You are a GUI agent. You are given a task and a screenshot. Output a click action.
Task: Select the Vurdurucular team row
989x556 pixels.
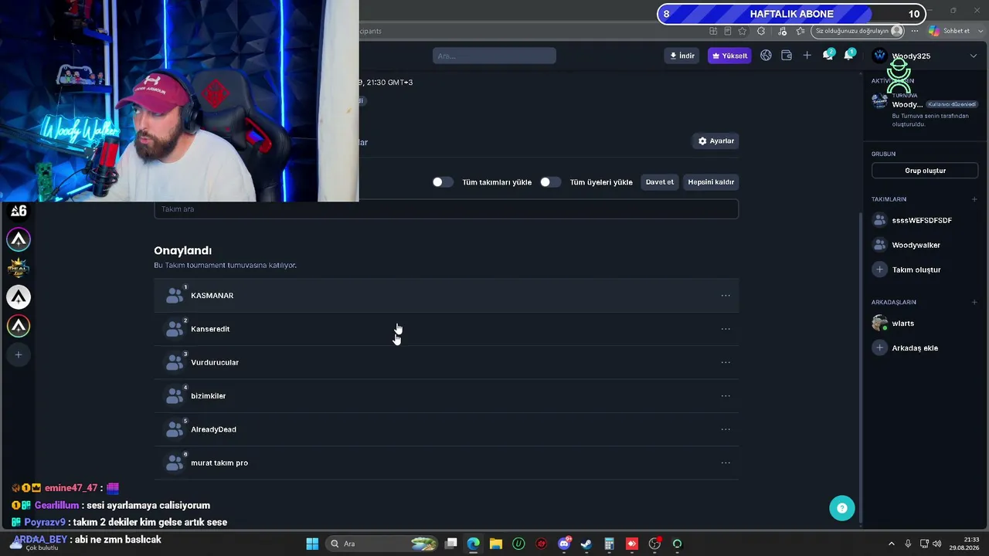coord(447,362)
